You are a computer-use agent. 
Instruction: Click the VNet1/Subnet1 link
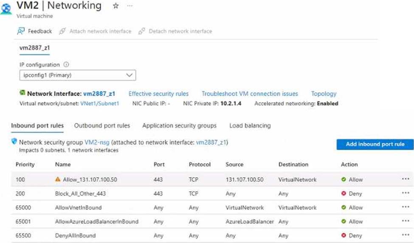coord(99,103)
